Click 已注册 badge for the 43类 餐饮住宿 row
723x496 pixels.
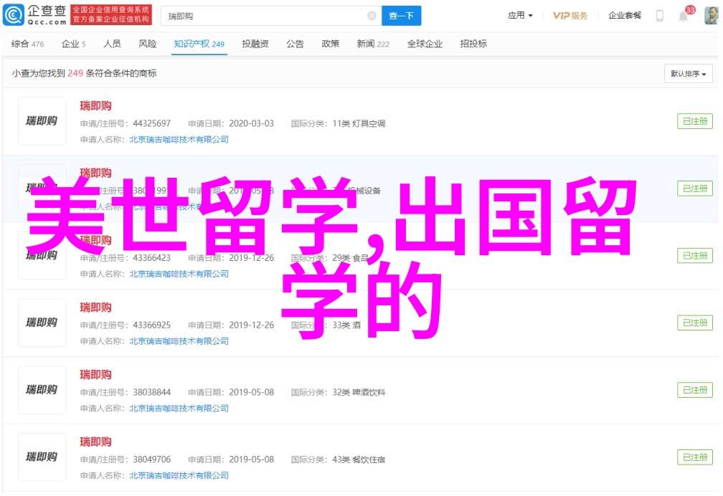click(x=695, y=457)
